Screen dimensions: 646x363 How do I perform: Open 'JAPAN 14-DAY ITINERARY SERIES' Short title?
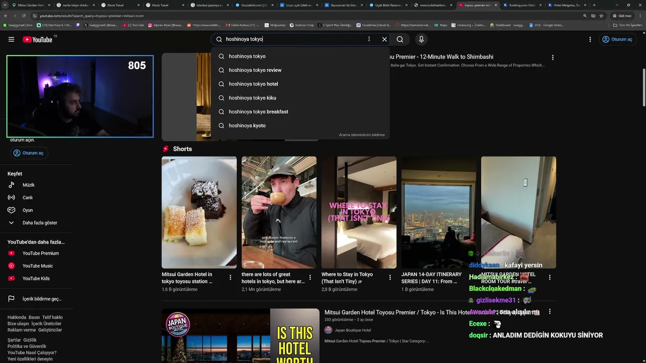[432, 278]
